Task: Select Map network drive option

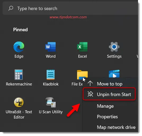Action: tap(110, 127)
